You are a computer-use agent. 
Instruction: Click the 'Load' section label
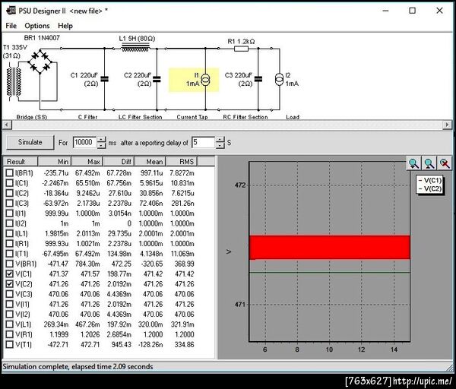pyautogui.click(x=293, y=117)
